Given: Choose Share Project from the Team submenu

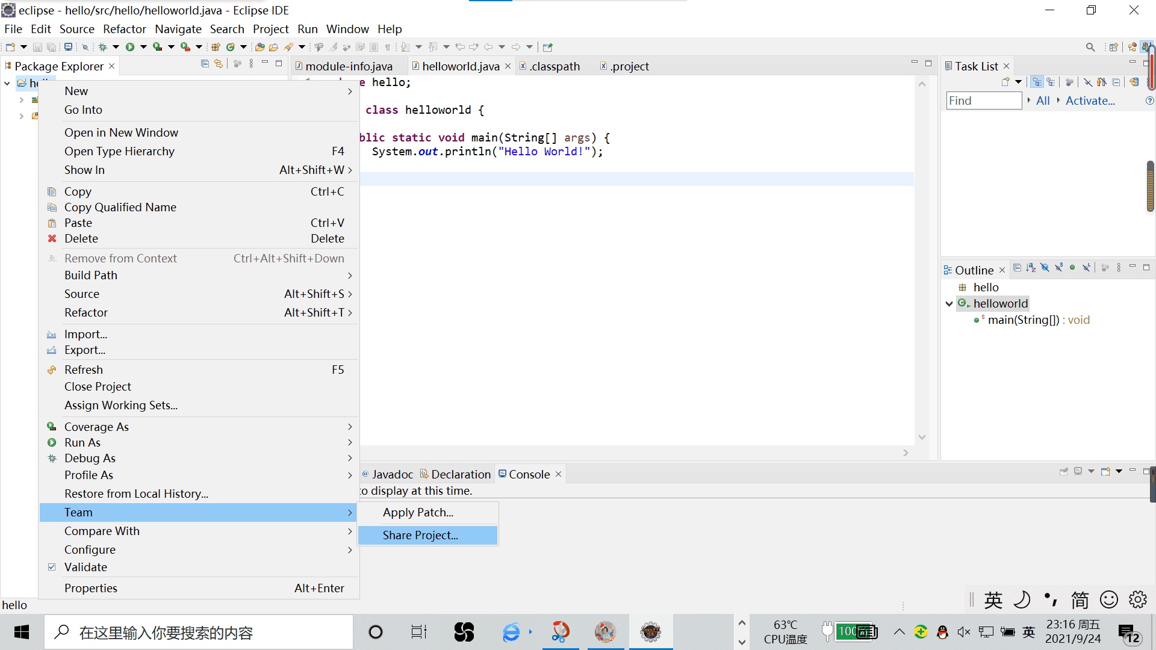Looking at the screenshot, I should click(427, 535).
